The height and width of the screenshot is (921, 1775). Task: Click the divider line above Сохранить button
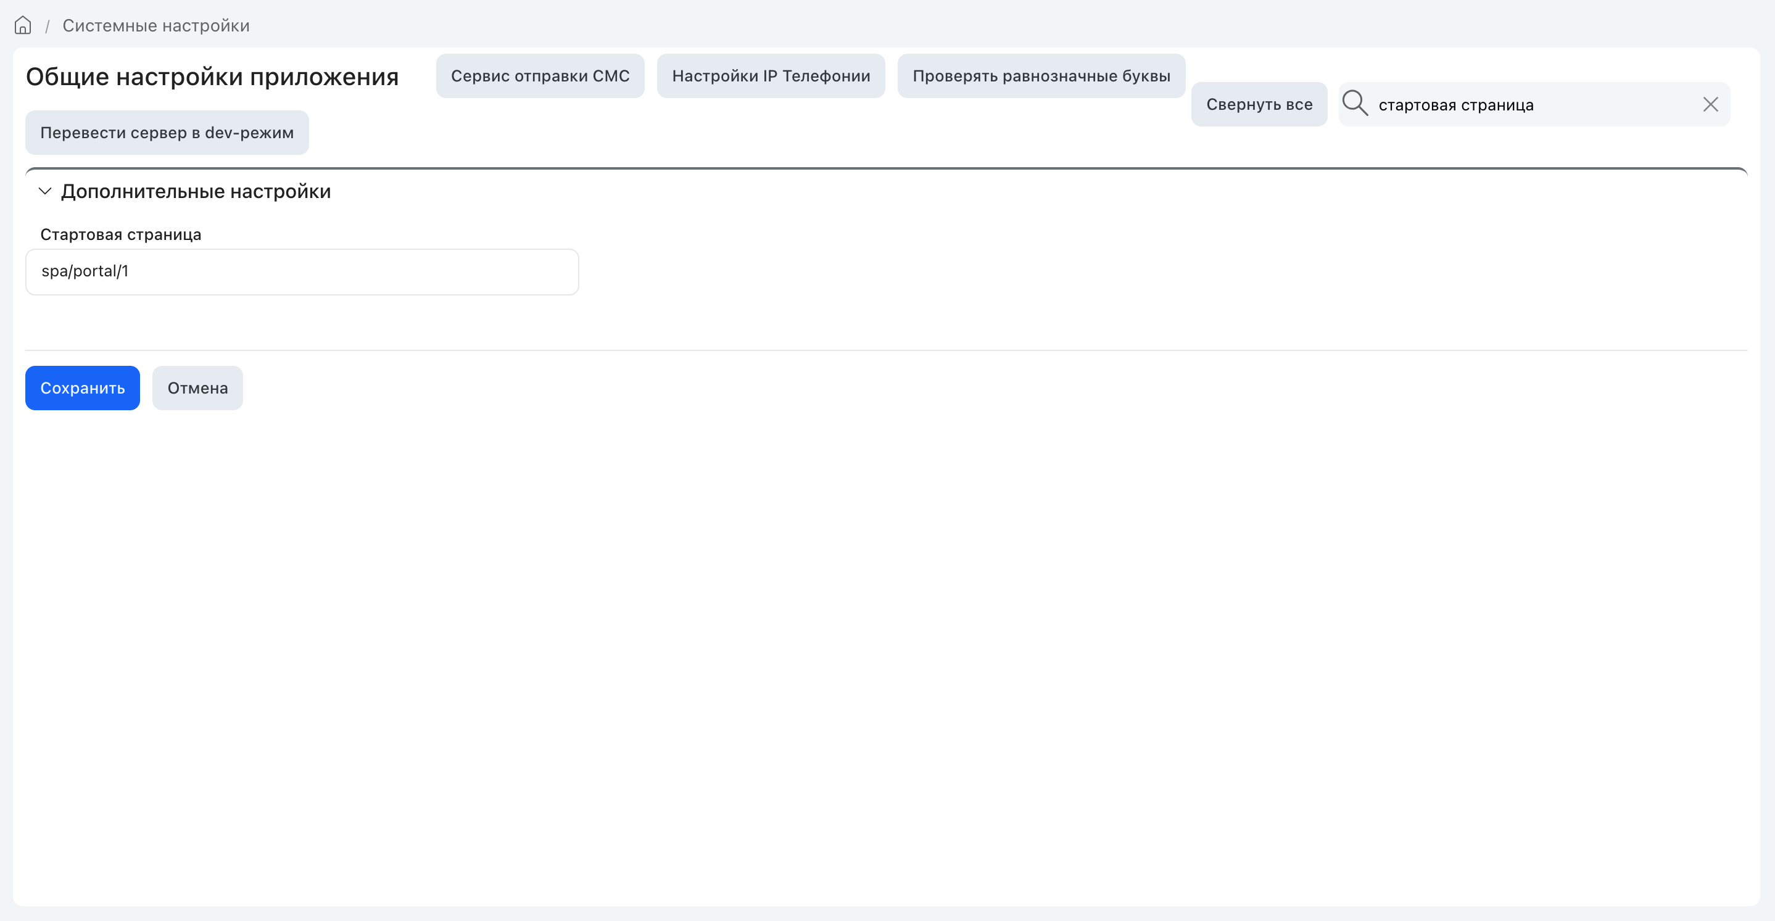point(886,350)
